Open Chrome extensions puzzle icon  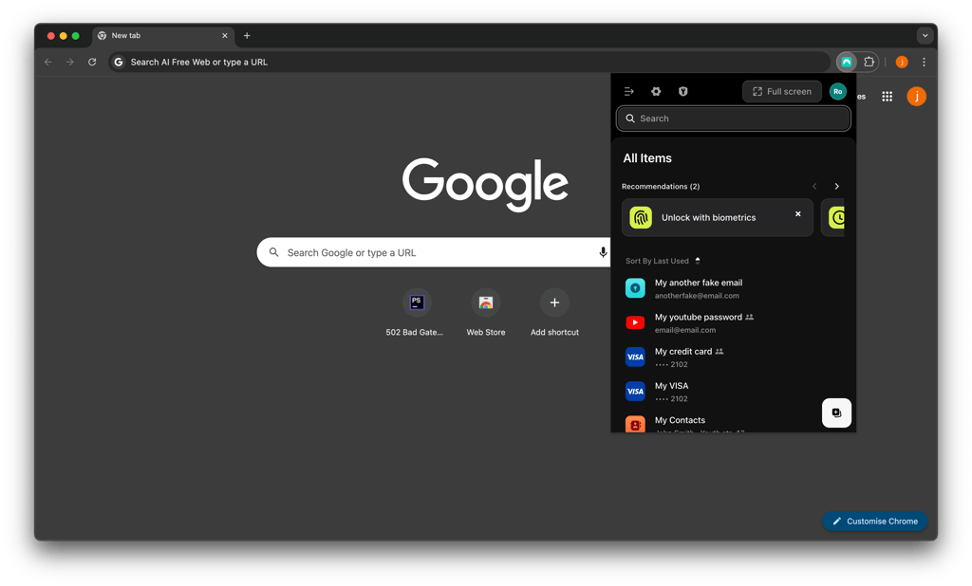point(869,62)
